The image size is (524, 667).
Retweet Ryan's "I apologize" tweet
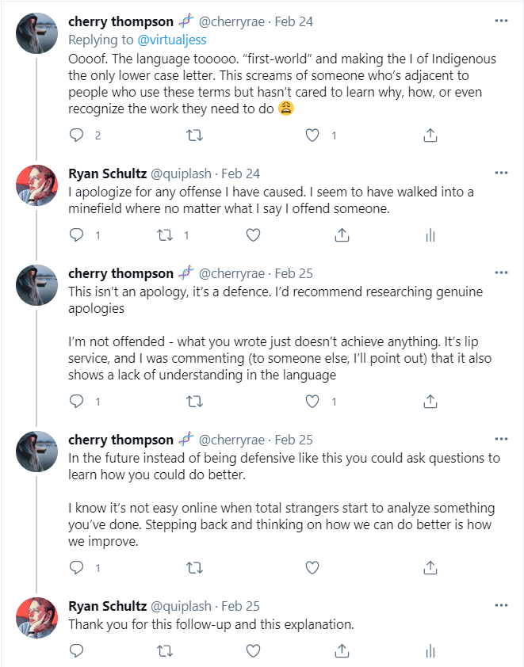(x=164, y=235)
